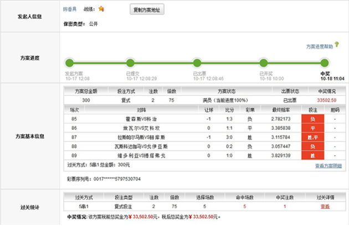Select the red 负 bet for match 88

pyautogui.click(x=312, y=146)
